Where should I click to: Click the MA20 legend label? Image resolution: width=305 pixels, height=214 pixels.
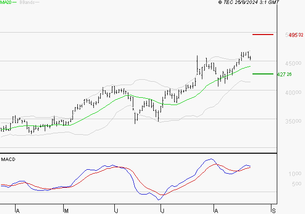tap(6, 2)
